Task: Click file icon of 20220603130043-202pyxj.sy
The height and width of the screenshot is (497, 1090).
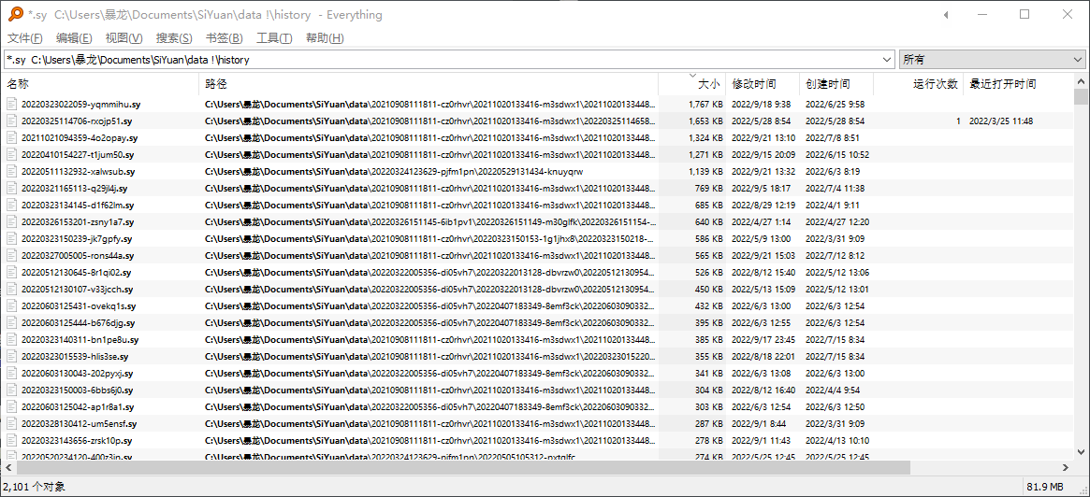Action: tap(12, 374)
